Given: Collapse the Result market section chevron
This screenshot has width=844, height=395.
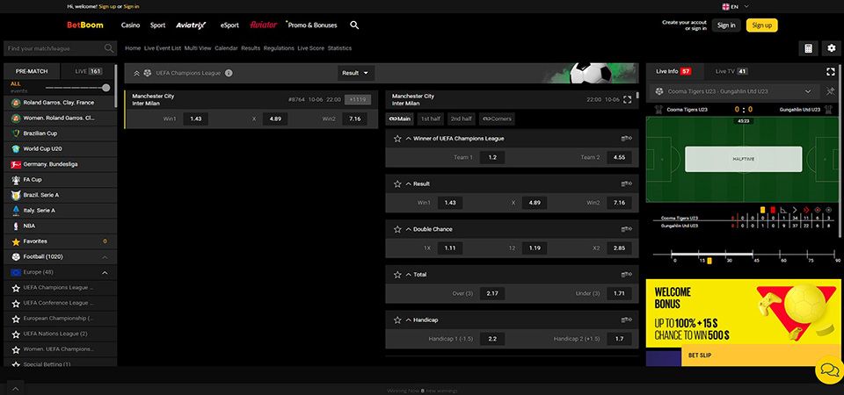Looking at the screenshot, I should [x=408, y=183].
